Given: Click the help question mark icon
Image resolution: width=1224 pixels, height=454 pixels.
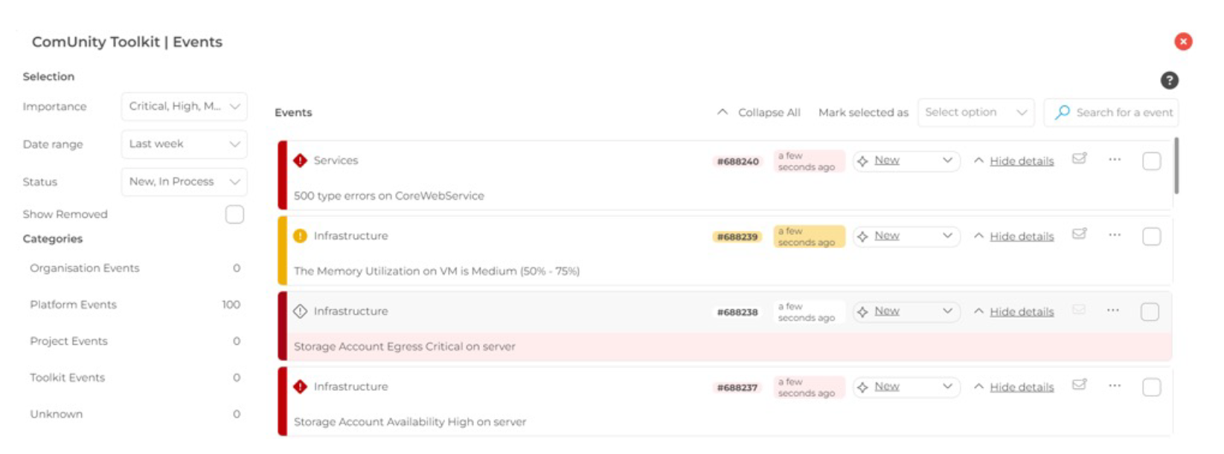Looking at the screenshot, I should pyautogui.click(x=1169, y=80).
